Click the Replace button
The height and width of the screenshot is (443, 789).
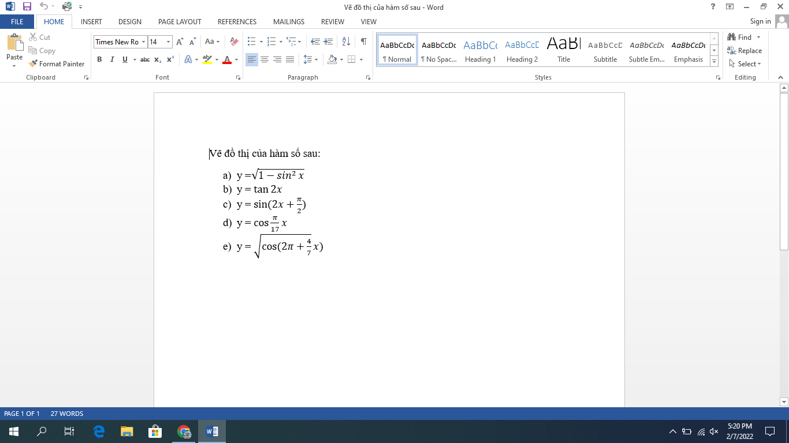[745, 51]
